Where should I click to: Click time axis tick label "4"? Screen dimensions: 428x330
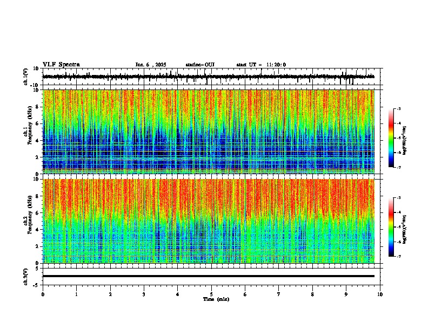(178, 294)
